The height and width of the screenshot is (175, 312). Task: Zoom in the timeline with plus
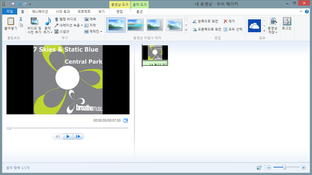pos(303,168)
